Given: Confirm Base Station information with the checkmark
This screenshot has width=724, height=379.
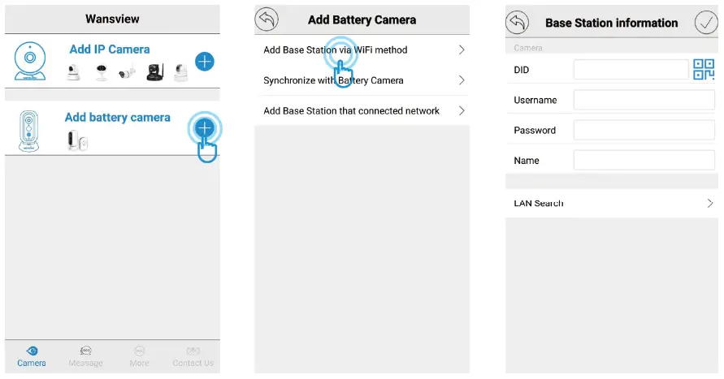Looking at the screenshot, I should coord(706,23).
